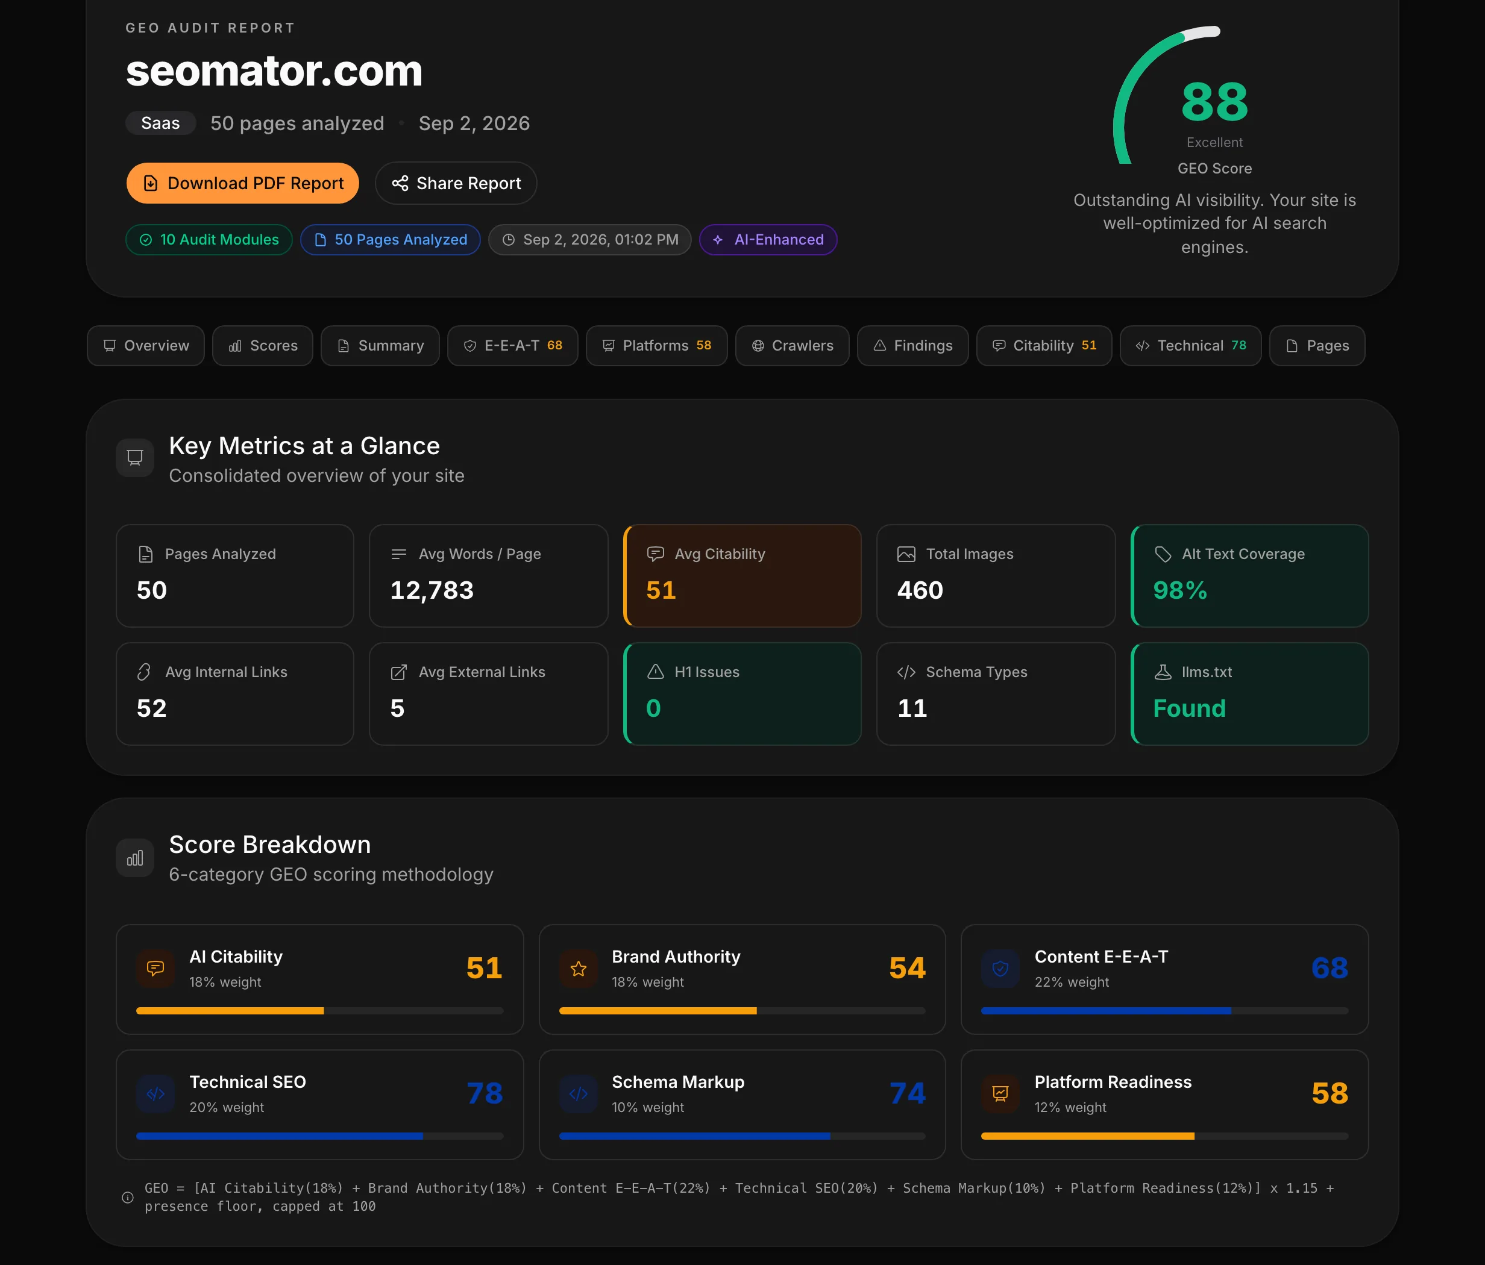This screenshot has height=1265, width=1485.
Task: Select the Crawlers tab
Action: pos(792,346)
